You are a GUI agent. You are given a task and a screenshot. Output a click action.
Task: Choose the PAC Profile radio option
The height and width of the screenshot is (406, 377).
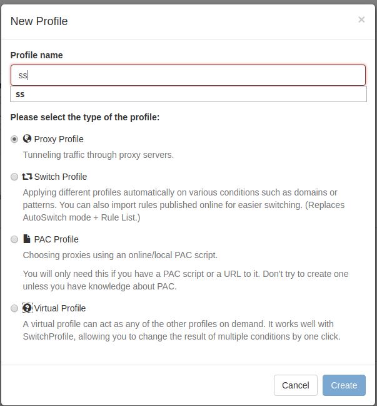(x=14, y=239)
